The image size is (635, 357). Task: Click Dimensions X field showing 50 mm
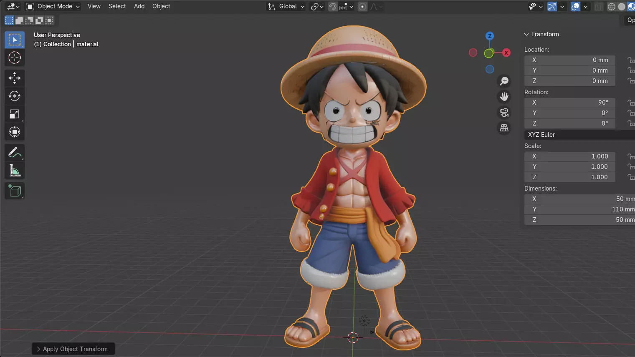click(x=579, y=199)
